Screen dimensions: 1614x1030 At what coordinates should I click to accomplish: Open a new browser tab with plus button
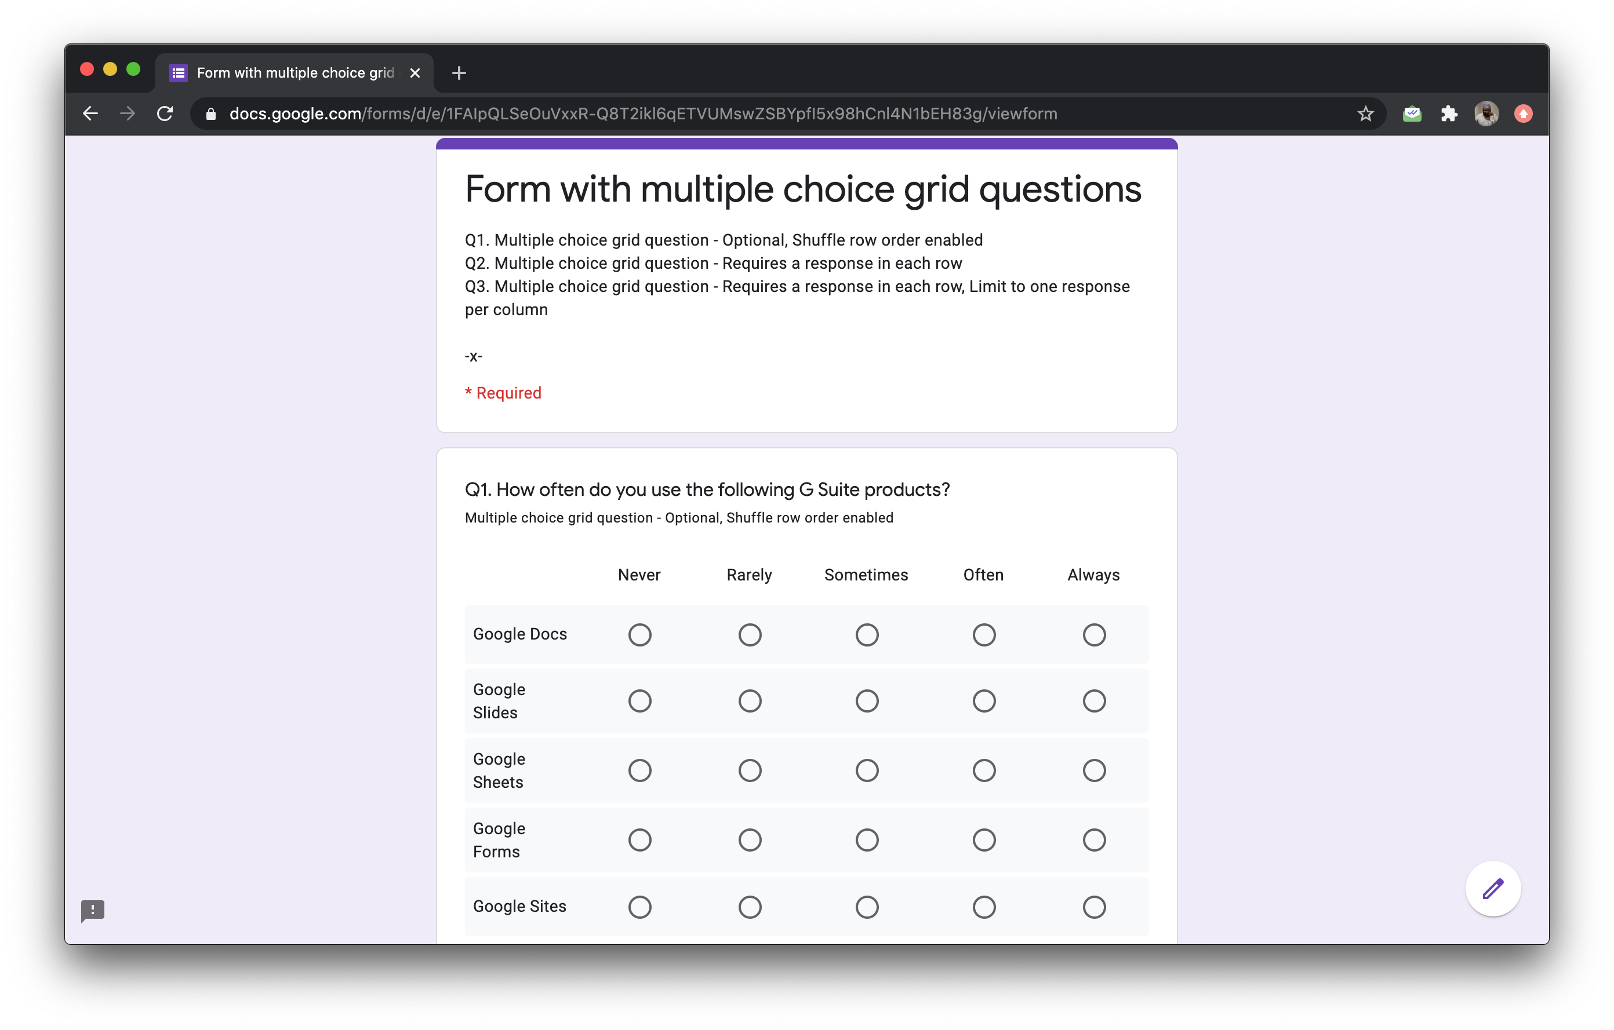459,72
